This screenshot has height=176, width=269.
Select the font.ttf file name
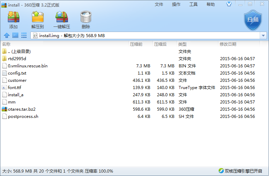(14, 88)
